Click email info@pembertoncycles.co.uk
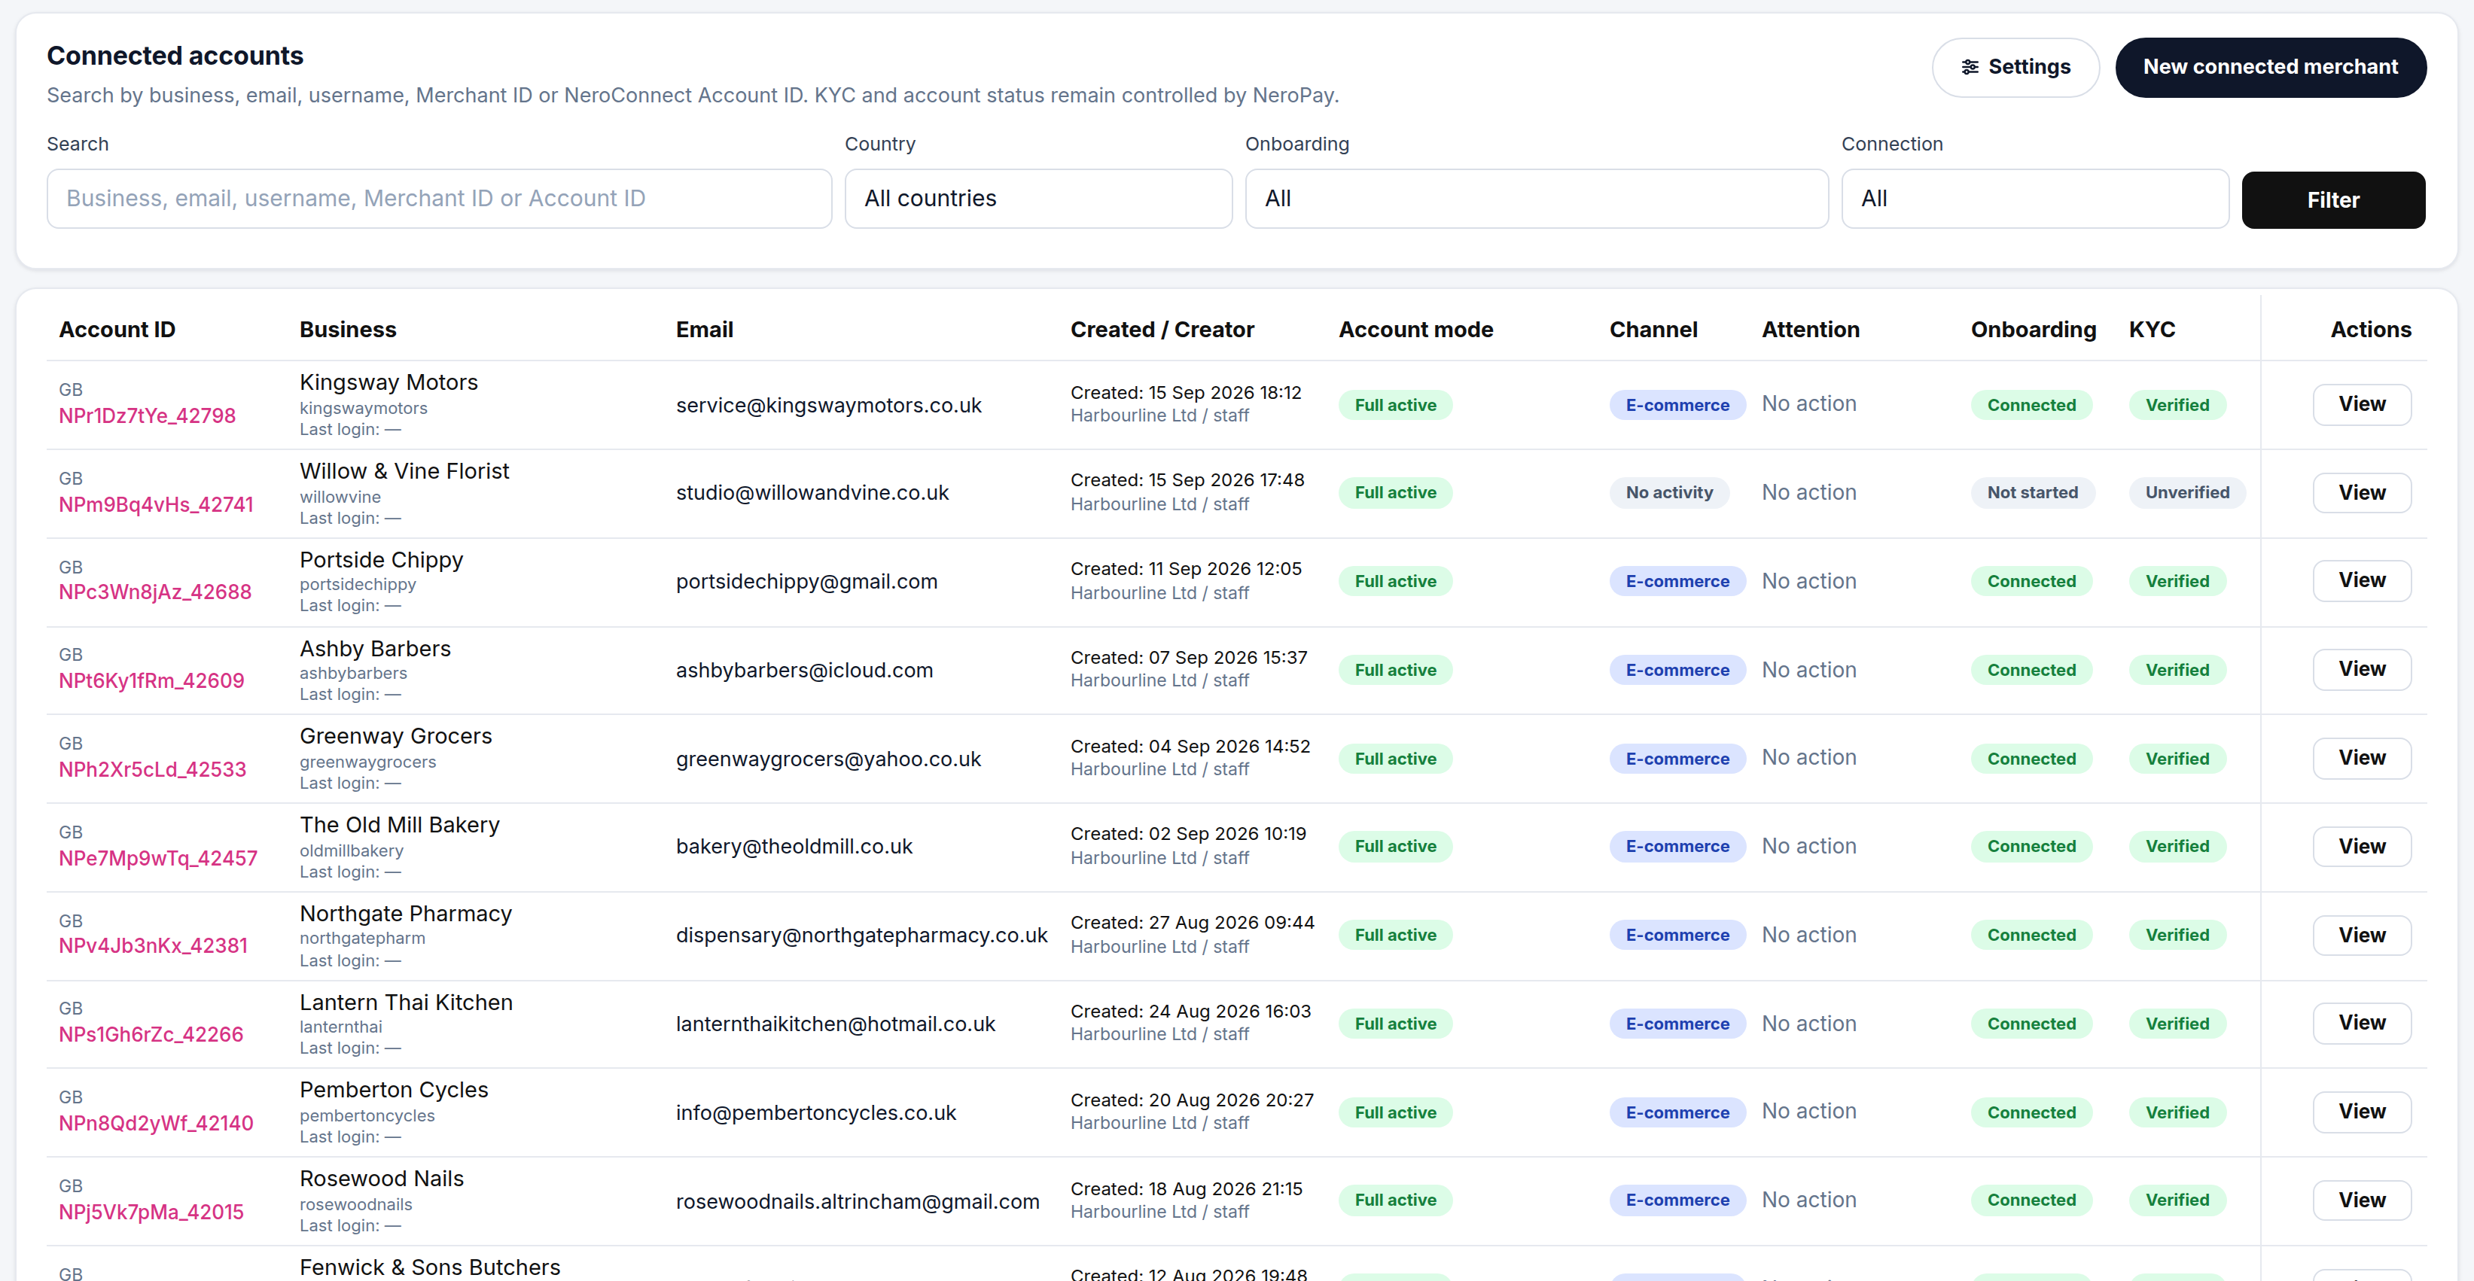This screenshot has width=2474, height=1281. pyautogui.click(x=816, y=1113)
